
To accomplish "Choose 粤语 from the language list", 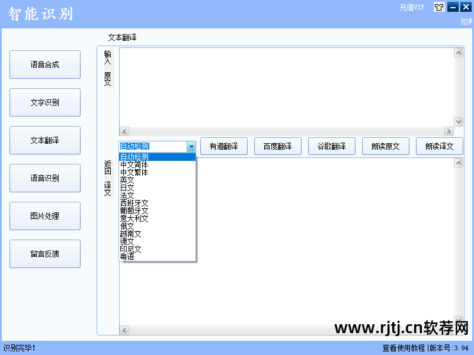I will click(x=158, y=257).
